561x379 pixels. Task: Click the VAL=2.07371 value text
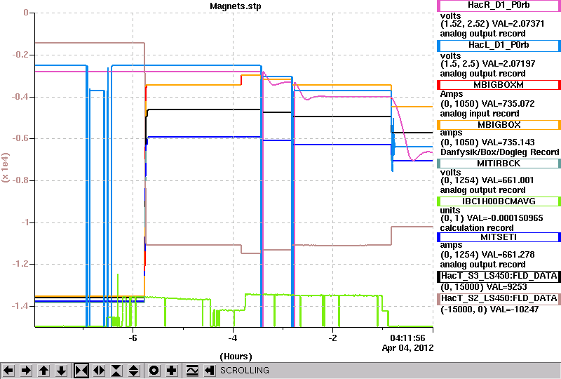(518, 24)
